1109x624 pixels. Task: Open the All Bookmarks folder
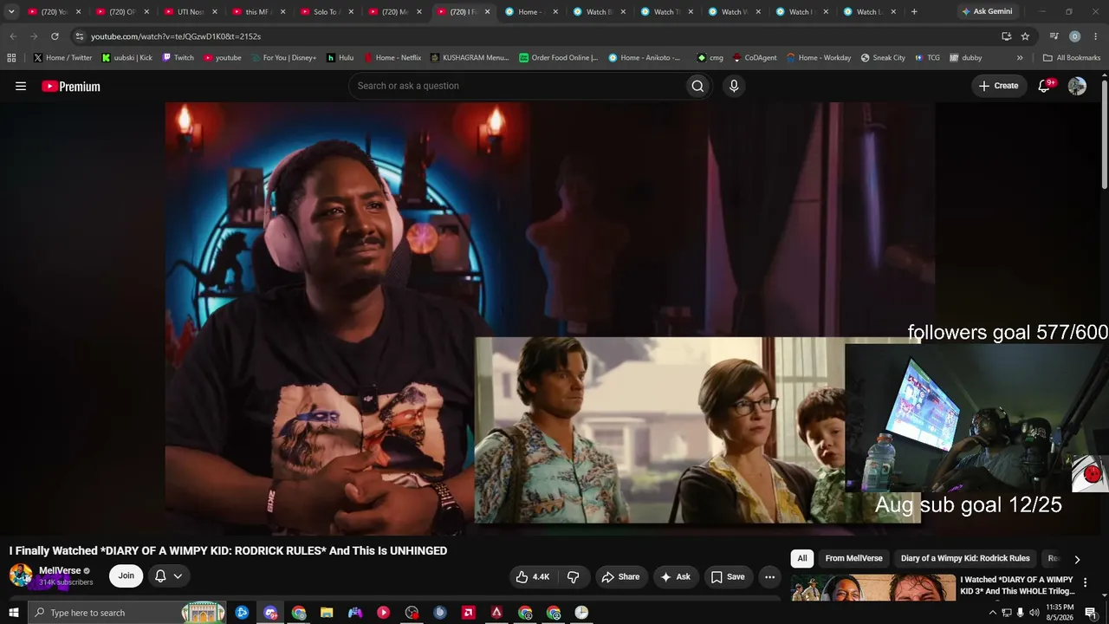point(1072,58)
